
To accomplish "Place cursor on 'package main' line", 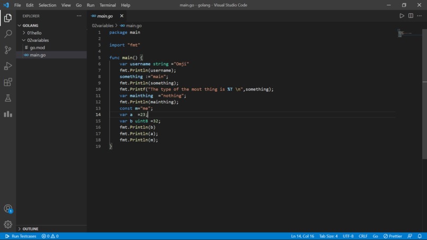I will point(124,32).
